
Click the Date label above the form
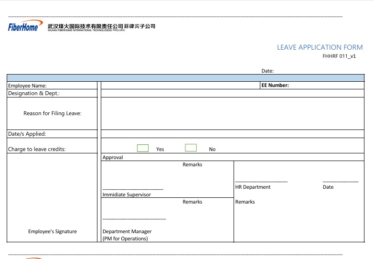[267, 71]
